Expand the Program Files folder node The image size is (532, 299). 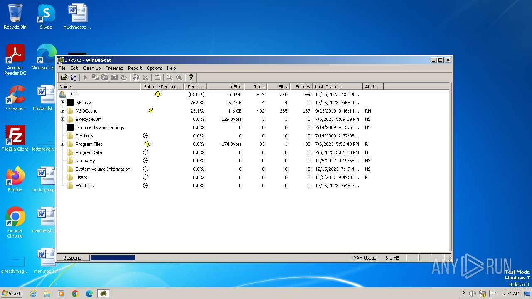pyautogui.click(x=62, y=144)
